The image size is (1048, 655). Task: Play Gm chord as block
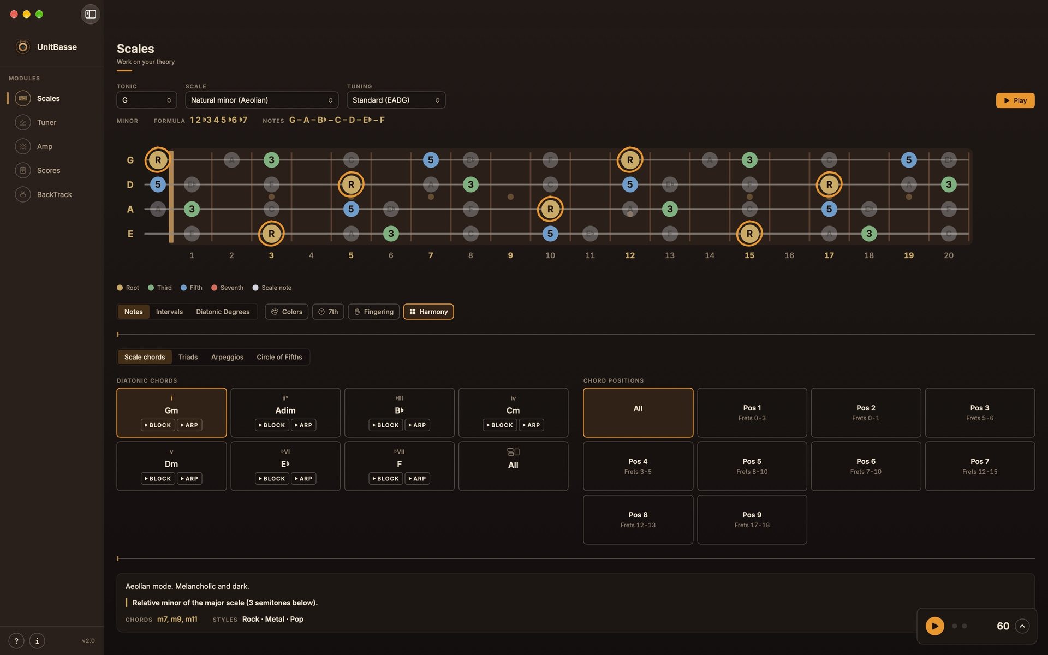158,425
